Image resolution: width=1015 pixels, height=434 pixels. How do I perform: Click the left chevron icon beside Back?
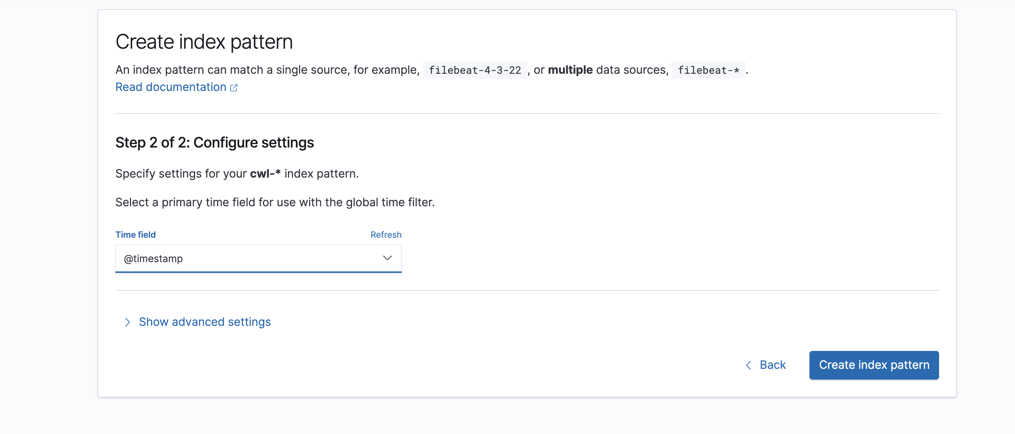(x=748, y=365)
